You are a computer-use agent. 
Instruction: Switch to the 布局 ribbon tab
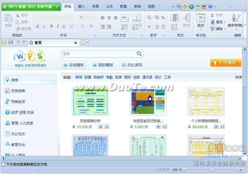(95, 7)
